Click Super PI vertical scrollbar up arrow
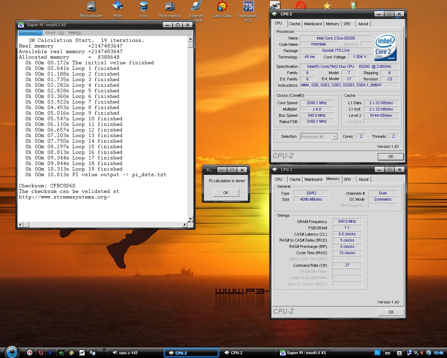This screenshot has height=358, width=447. [x=190, y=38]
